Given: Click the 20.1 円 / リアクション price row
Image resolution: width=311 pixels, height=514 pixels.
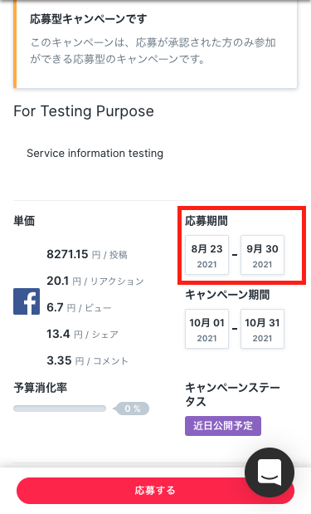Looking at the screenshot, I should (x=95, y=281).
